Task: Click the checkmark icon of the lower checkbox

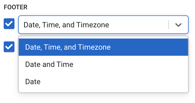Action: 9,47
